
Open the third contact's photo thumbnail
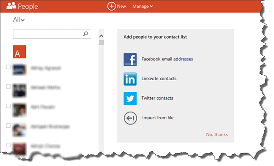point(19,110)
